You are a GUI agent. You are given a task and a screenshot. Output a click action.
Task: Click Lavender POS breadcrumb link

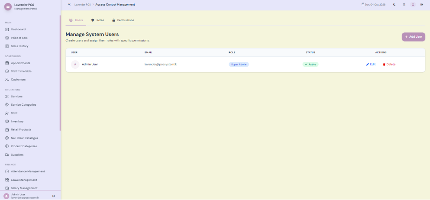point(83,5)
